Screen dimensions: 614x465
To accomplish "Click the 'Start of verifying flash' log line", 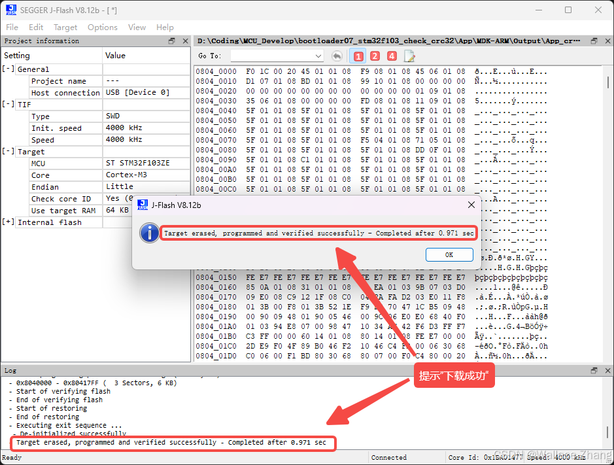I will tap(63, 391).
